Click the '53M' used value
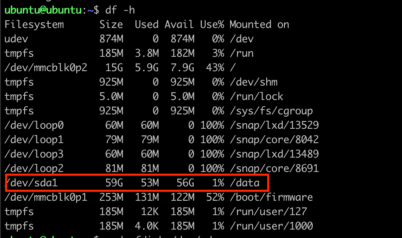The width and height of the screenshot is (402, 238). point(150,183)
